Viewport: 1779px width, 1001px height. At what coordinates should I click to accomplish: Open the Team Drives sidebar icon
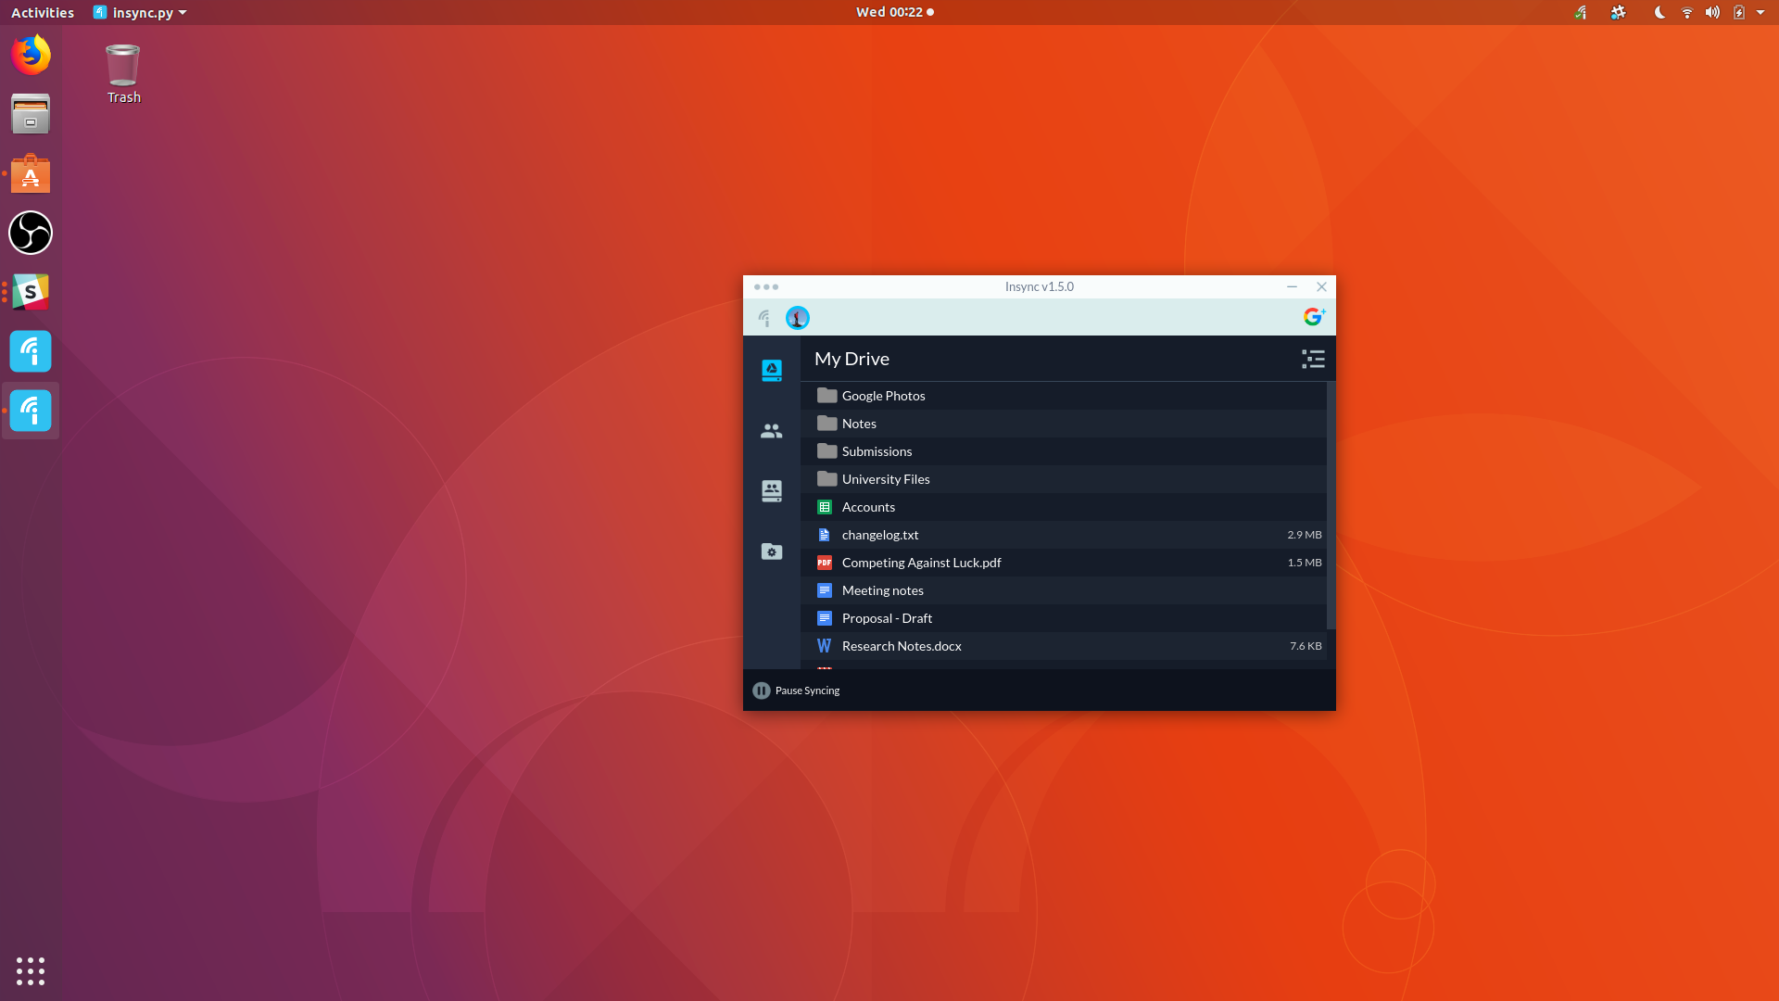pos(772,490)
